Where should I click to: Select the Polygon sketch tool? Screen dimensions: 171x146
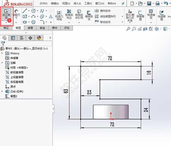[33, 22]
